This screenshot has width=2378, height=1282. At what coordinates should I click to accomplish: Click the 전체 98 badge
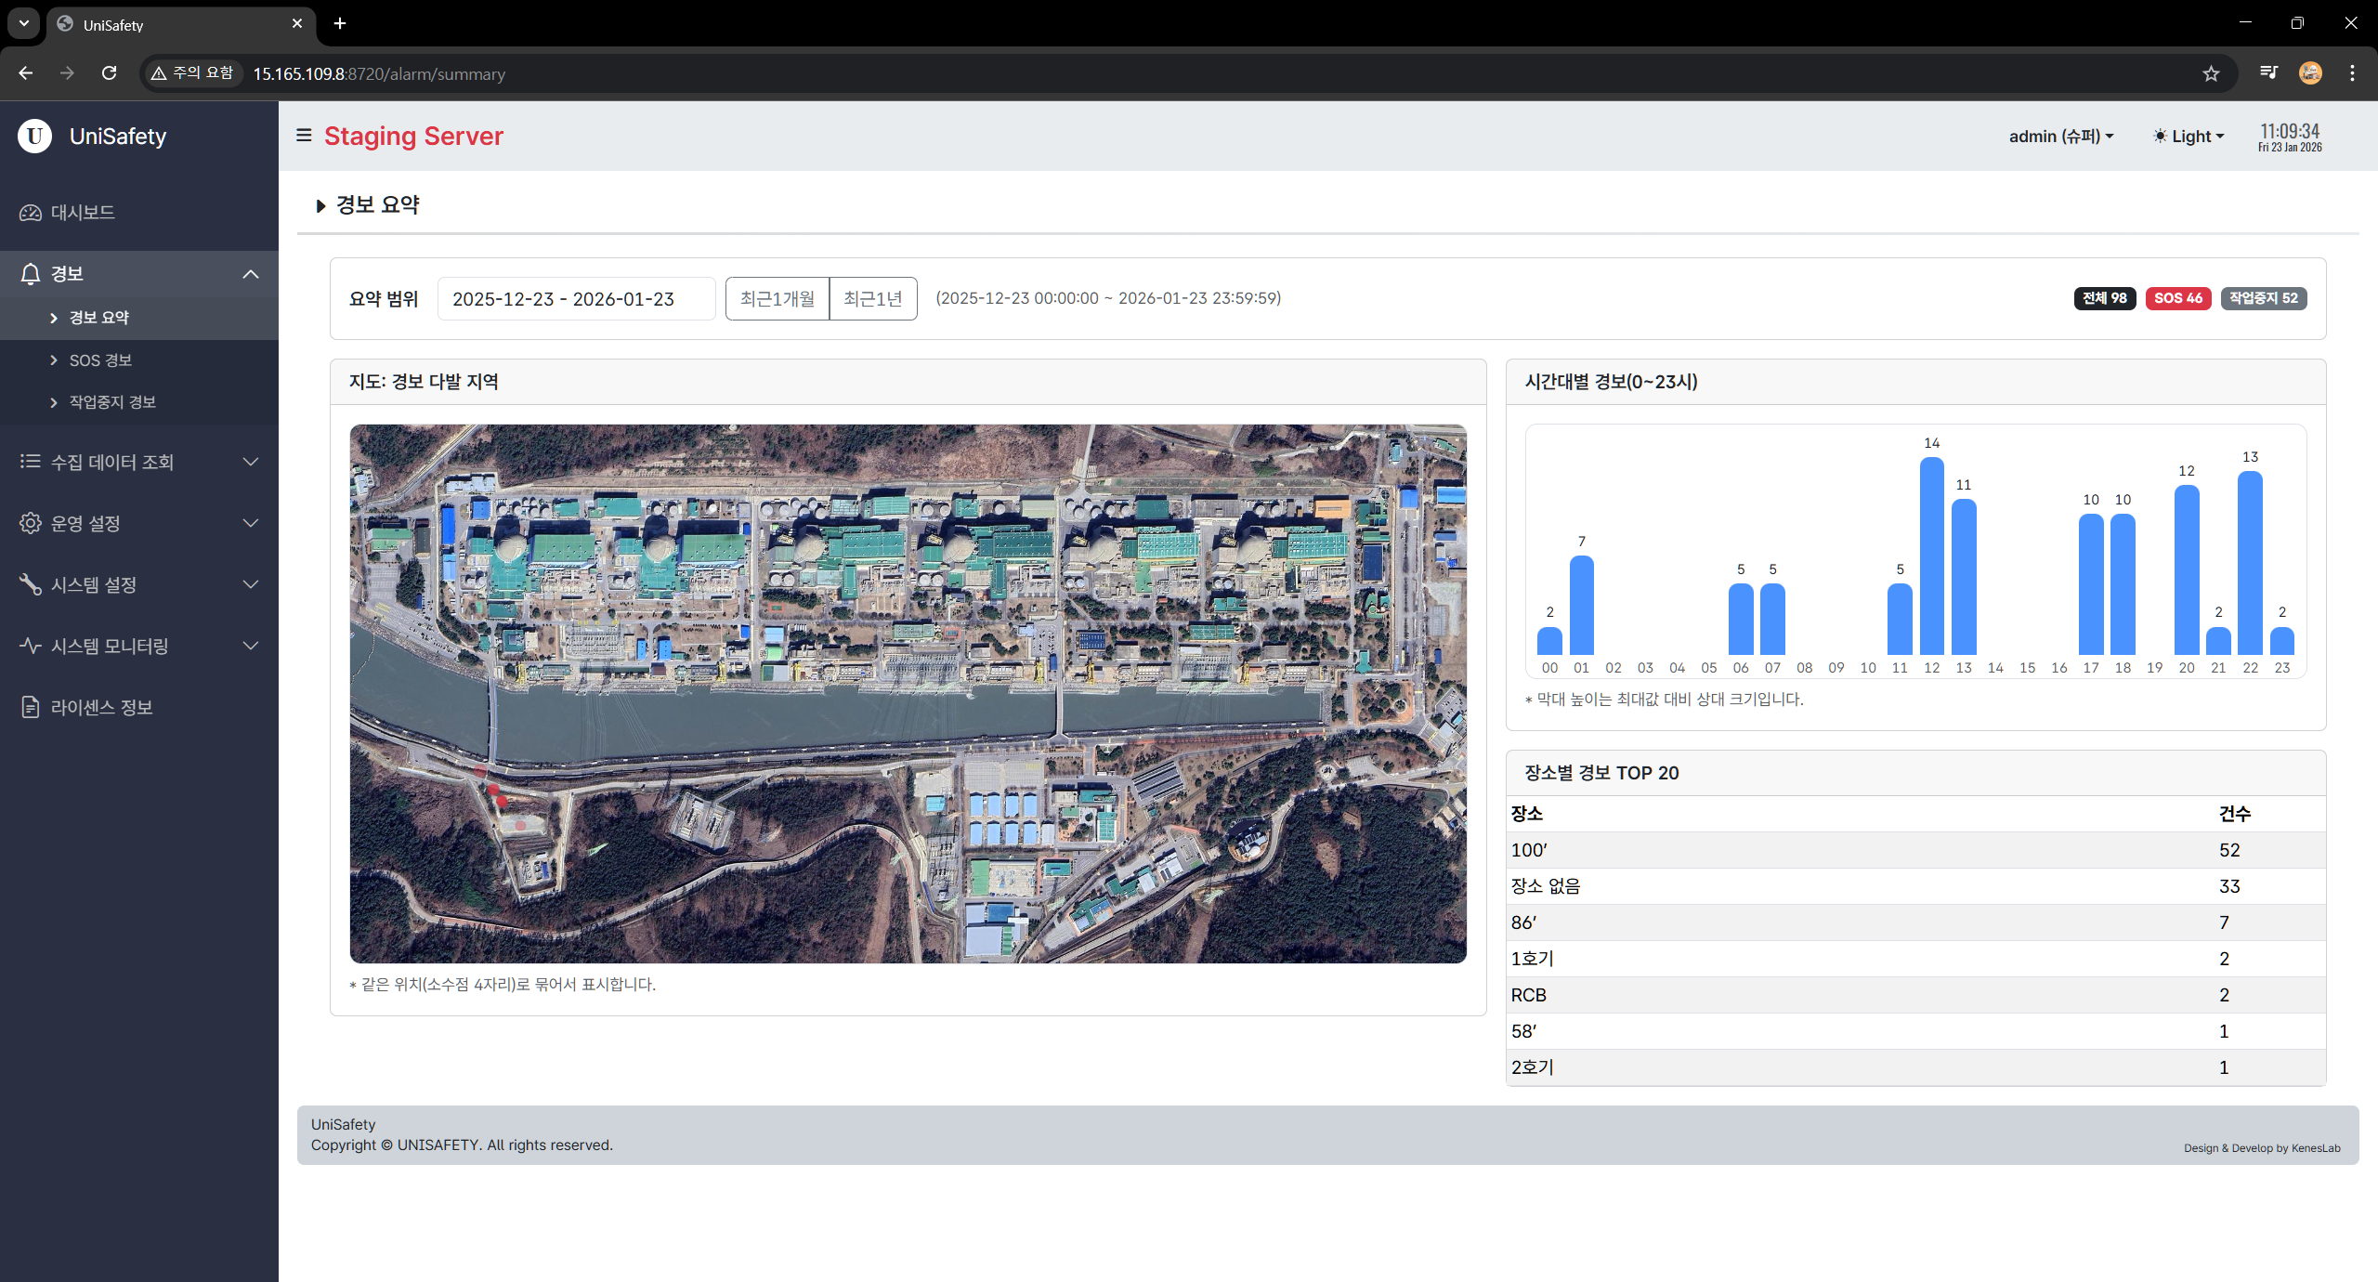2105,298
